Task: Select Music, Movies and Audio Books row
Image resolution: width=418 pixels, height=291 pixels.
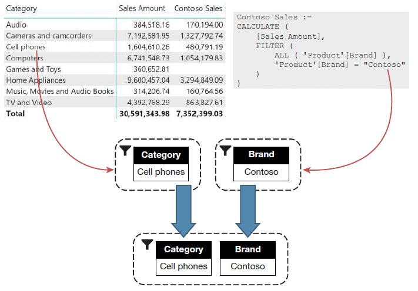Action: (x=115, y=92)
